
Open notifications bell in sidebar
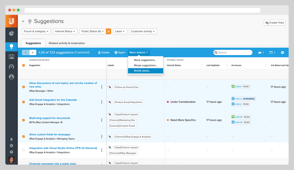[11, 139]
